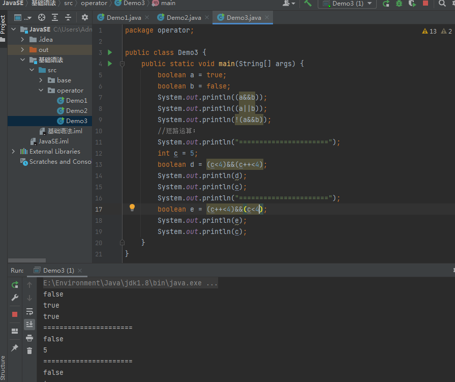Click the print icon in the console toolbar
The width and height of the screenshot is (455, 382).
point(29,338)
